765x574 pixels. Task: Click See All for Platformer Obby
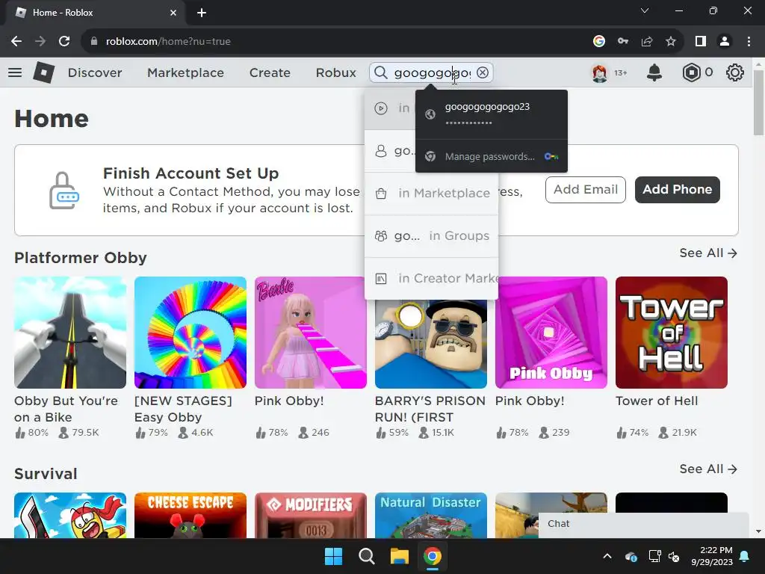[708, 253]
